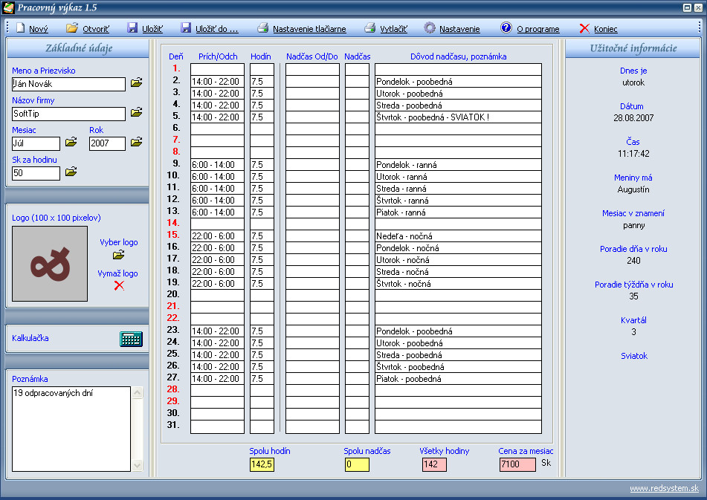Screen dimensions: 707x500
Task: Click the Poznámka scrollbar down arrow
Action: [x=138, y=465]
